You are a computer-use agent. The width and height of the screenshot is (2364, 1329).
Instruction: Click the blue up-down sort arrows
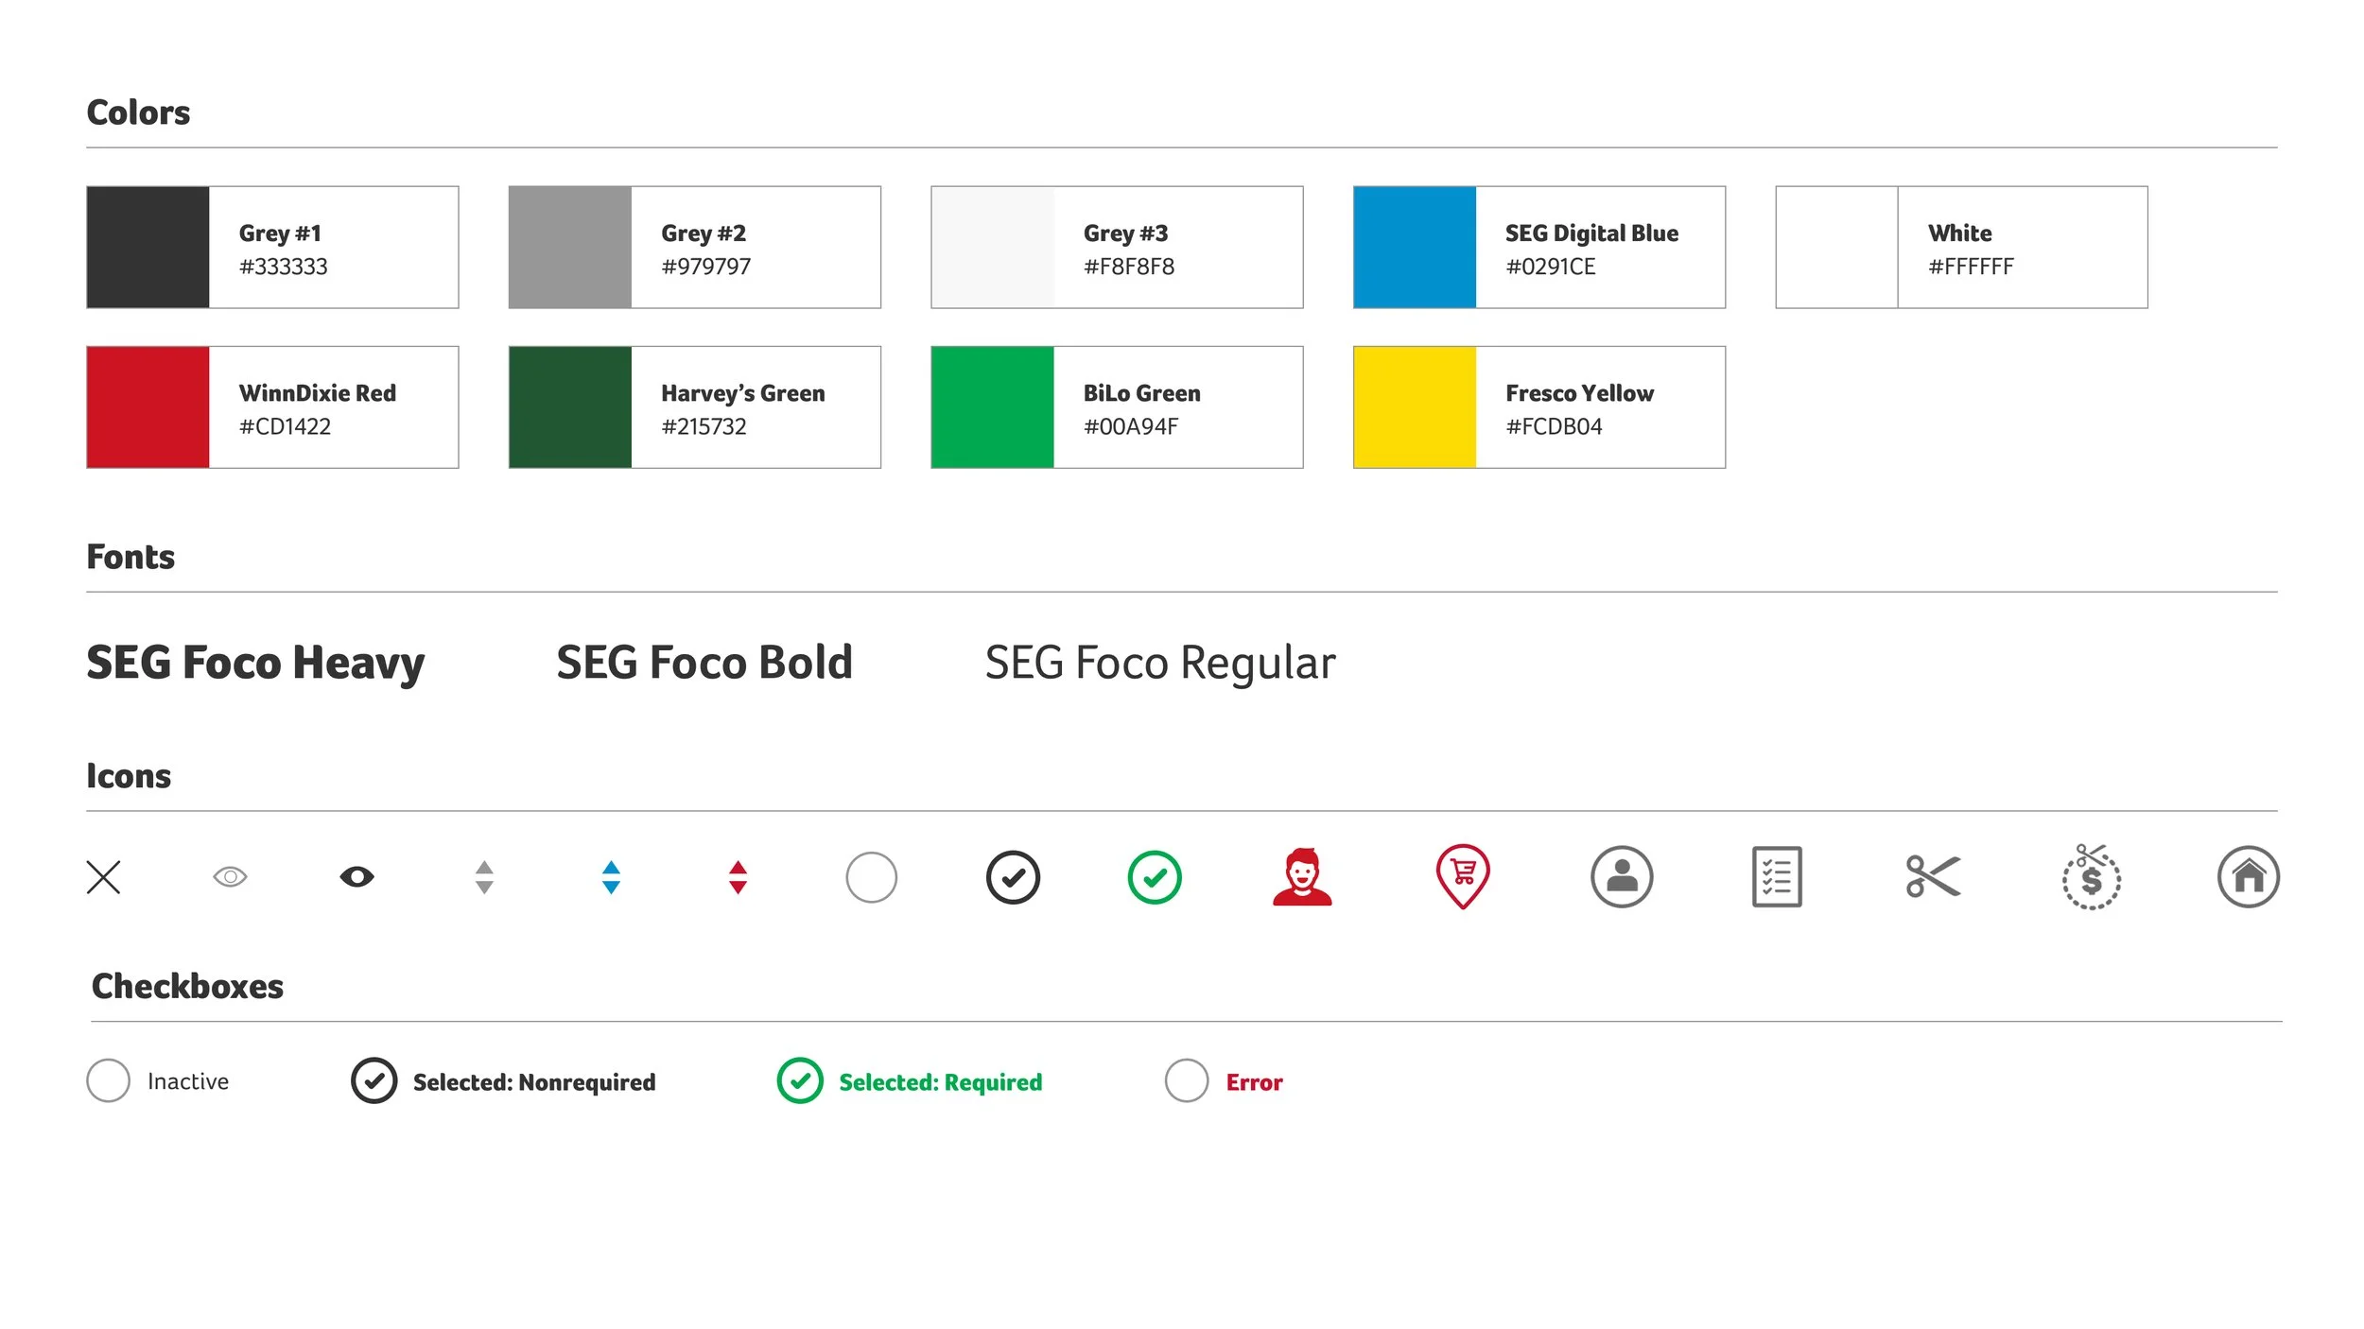[x=611, y=877]
